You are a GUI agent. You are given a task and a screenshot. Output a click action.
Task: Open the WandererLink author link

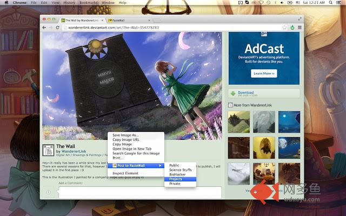pos(74,151)
